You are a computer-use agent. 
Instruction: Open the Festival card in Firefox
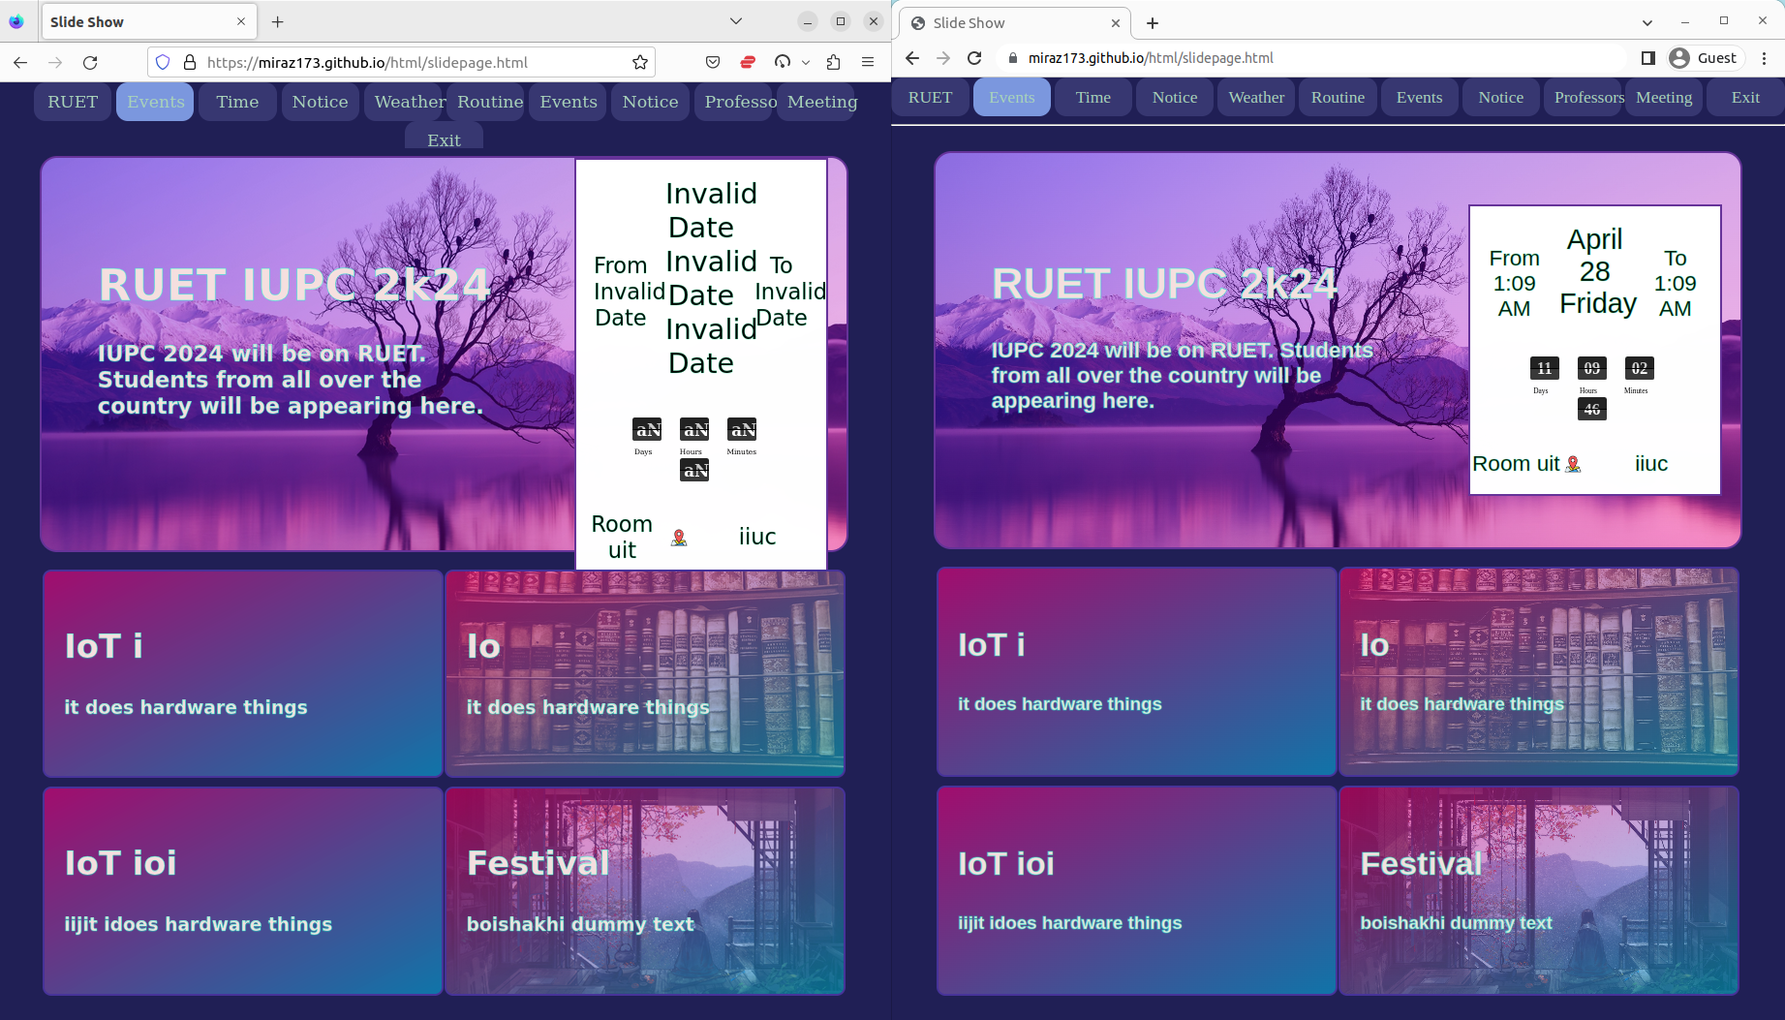[x=644, y=890]
